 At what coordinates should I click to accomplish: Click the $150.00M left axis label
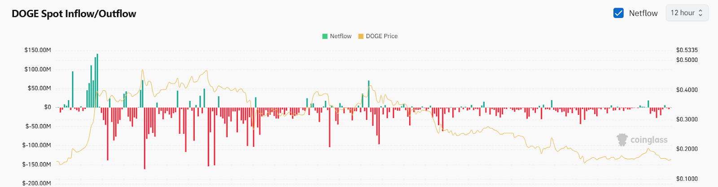(x=38, y=50)
